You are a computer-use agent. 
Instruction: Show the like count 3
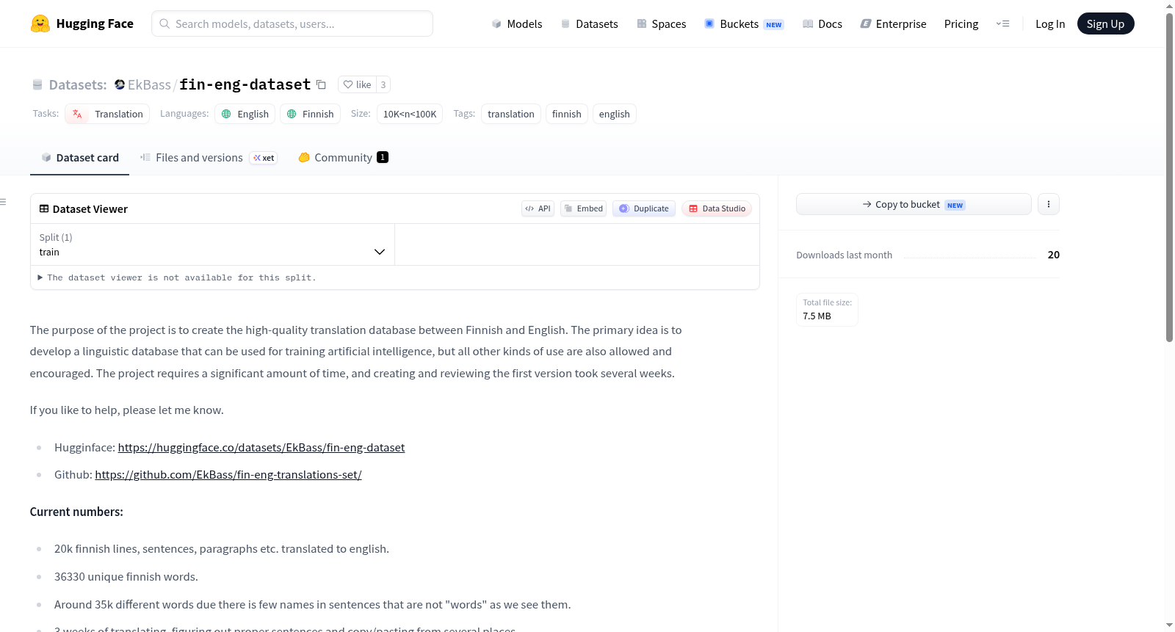(383, 84)
